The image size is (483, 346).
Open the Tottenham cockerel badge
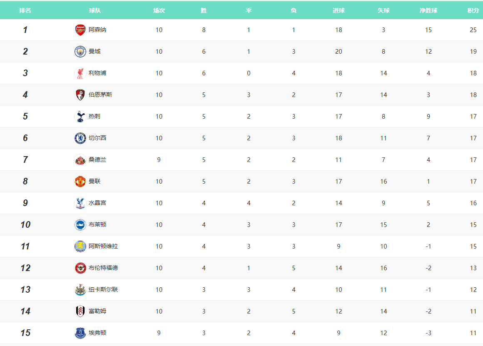pyautogui.click(x=80, y=117)
